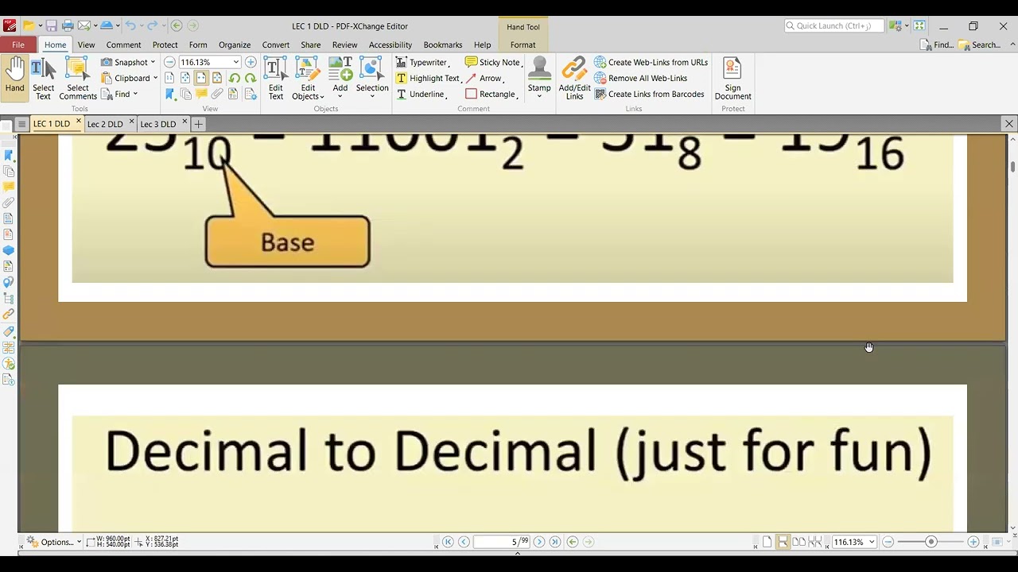Expand the Find dropdown in Tools group

135,94
